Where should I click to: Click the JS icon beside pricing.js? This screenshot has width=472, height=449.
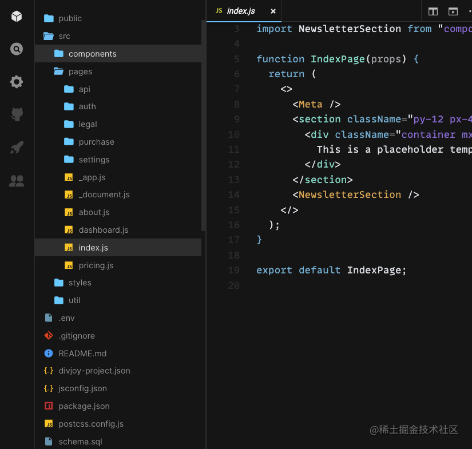69,265
